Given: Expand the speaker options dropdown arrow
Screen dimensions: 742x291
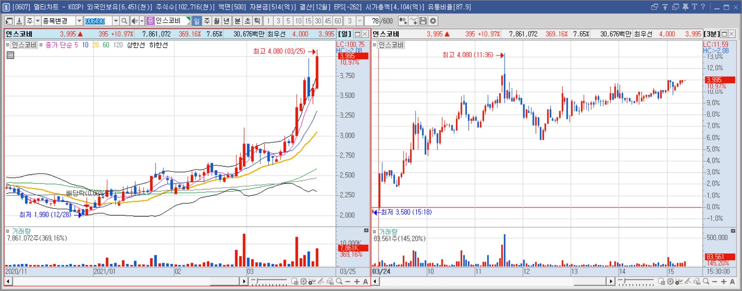Looking at the screenshot, I should click(142, 21).
